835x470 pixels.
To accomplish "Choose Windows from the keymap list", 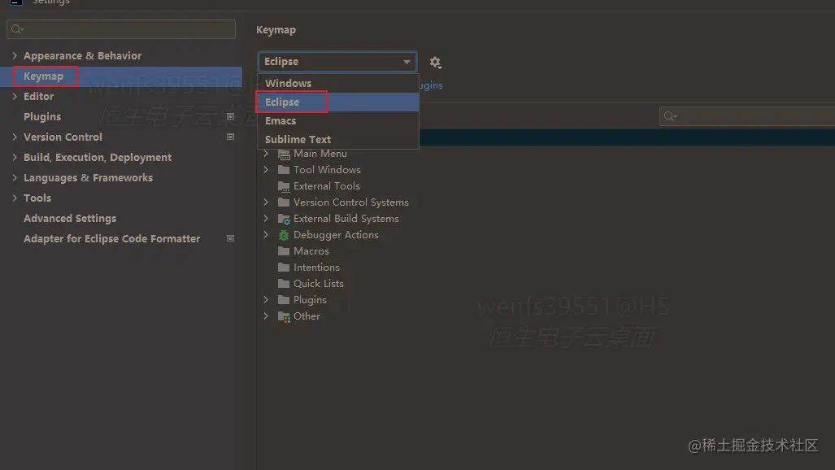I will [x=338, y=83].
